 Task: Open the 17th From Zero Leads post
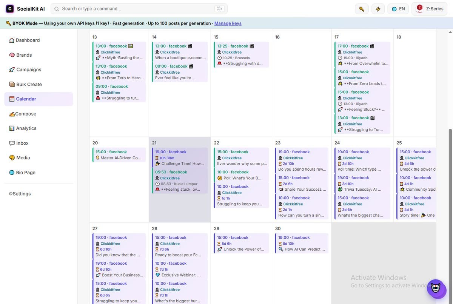tap(363, 78)
